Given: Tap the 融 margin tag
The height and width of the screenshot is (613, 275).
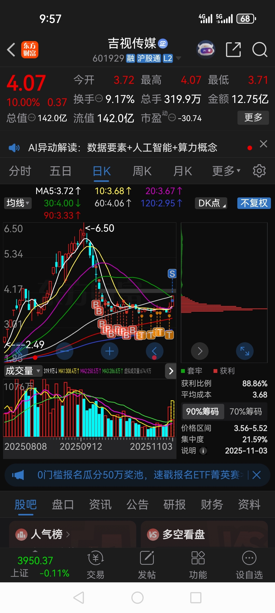Looking at the screenshot, I should click(x=131, y=58).
